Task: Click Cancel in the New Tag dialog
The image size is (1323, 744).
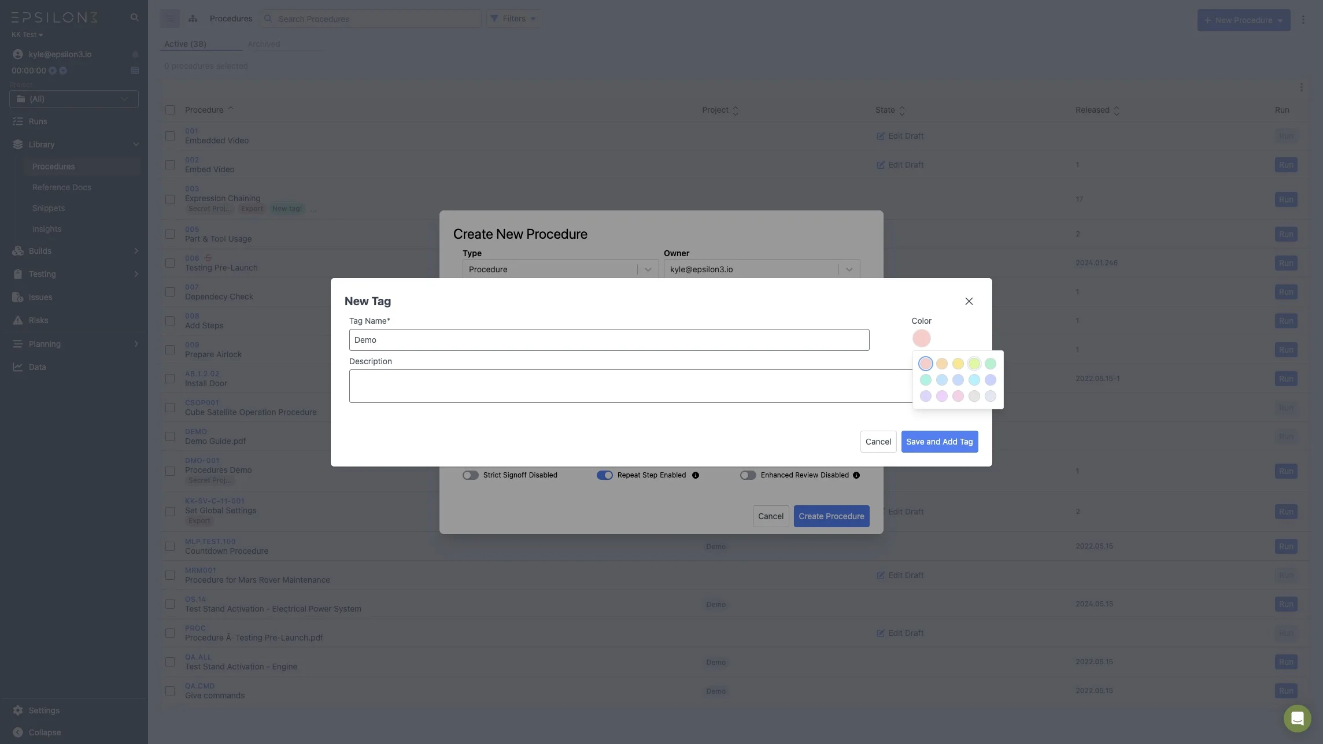Action: pyautogui.click(x=878, y=442)
